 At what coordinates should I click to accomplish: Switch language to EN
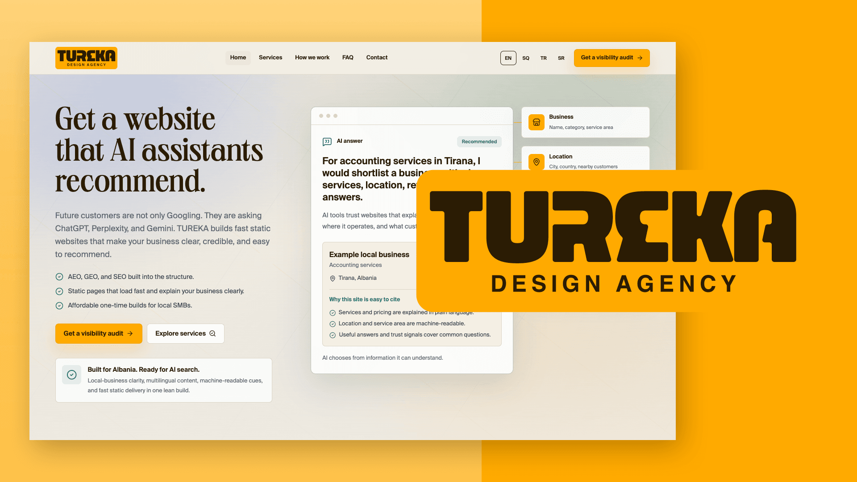[508, 58]
